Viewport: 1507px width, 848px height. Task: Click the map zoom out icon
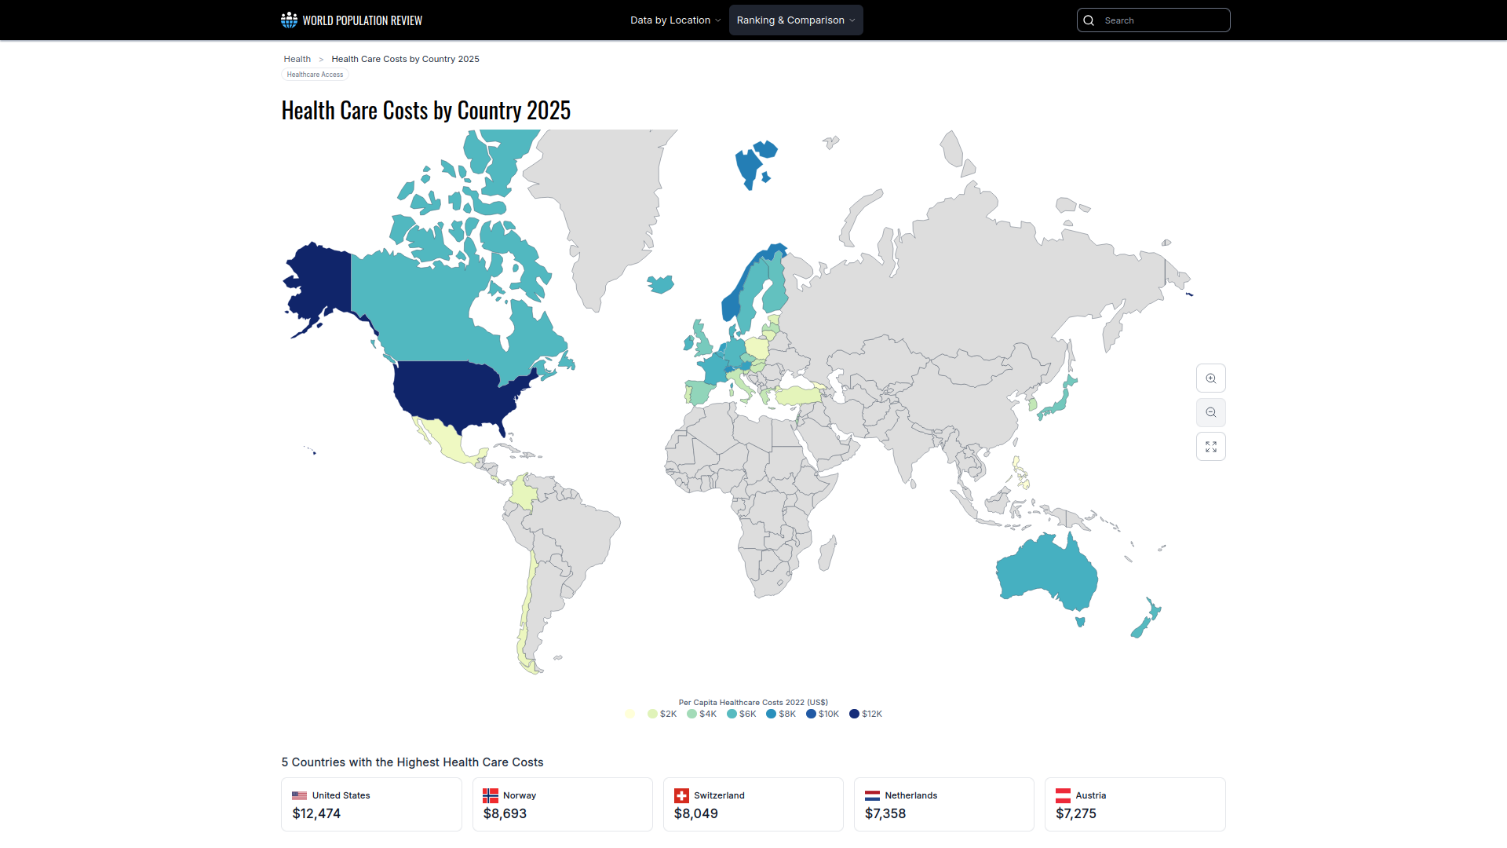(1210, 412)
